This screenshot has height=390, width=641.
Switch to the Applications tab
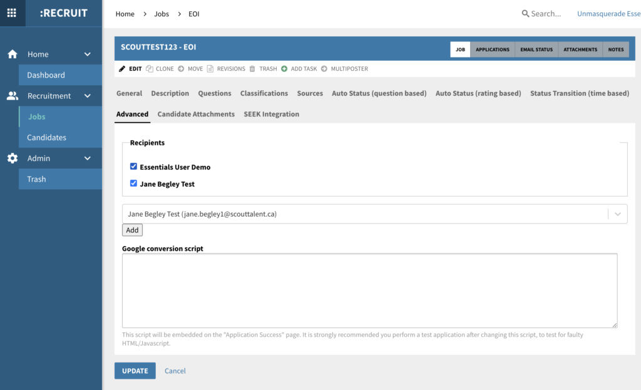pos(493,49)
